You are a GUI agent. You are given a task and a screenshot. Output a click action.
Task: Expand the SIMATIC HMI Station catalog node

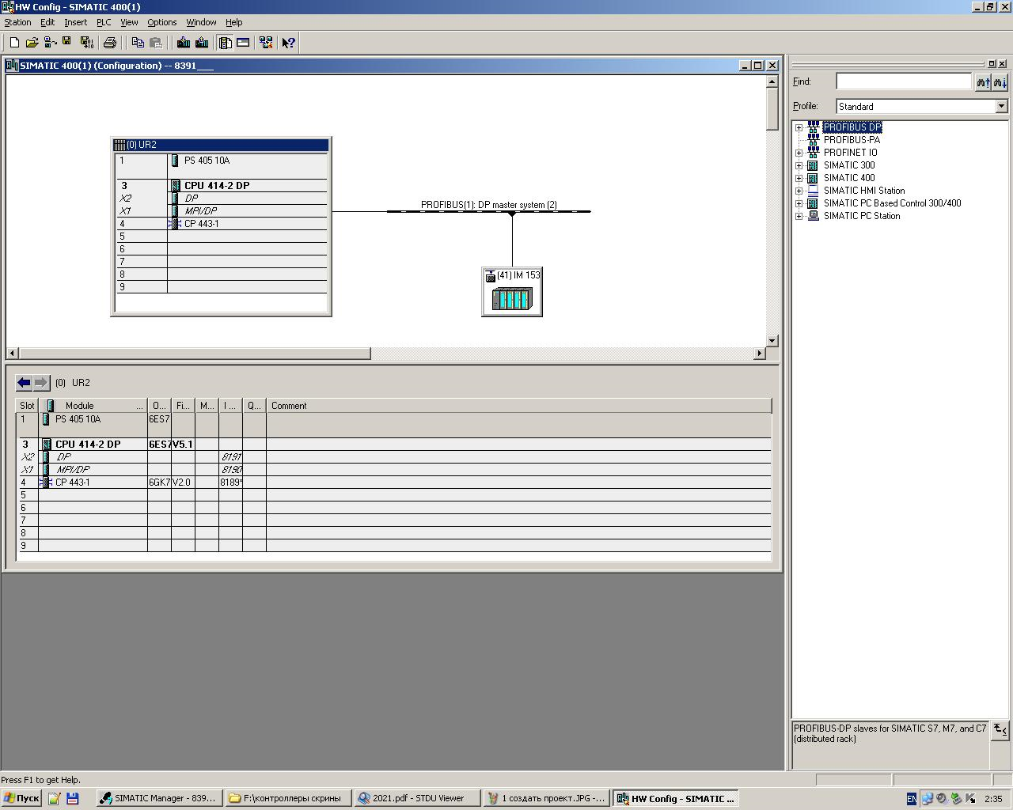pyautogui.click(x=799, y=191)
